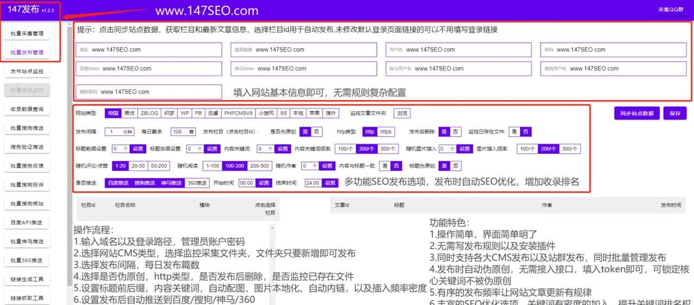Click 设置 for 内容关键词

click(282, 149)
